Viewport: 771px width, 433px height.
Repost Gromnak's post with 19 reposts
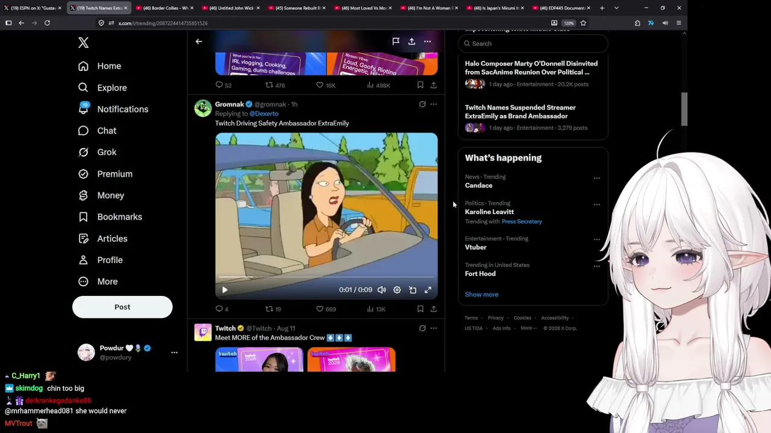tap(273, 309)
